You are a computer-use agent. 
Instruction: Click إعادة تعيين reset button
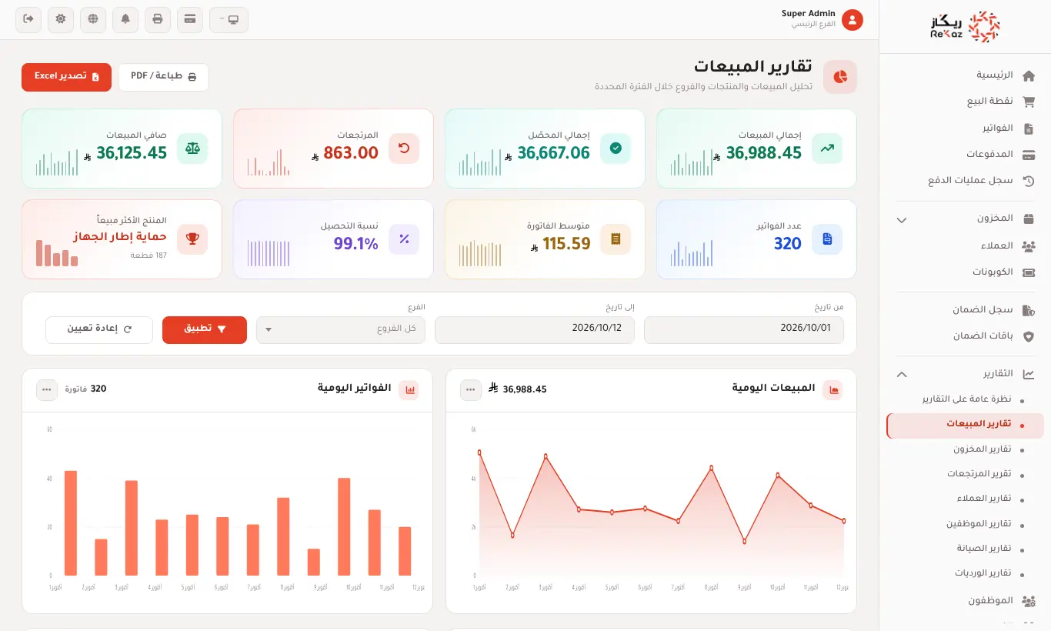tap(99, 329)
